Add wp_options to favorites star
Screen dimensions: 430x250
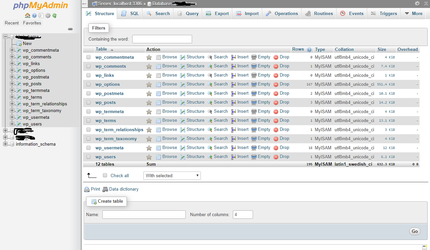pyautogui.click(x=149, y=85)
